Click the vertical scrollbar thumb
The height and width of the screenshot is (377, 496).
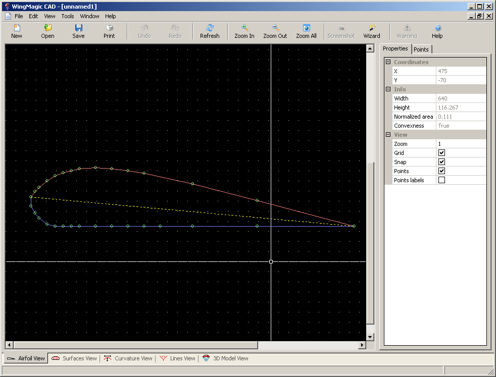tap(370, 243)
